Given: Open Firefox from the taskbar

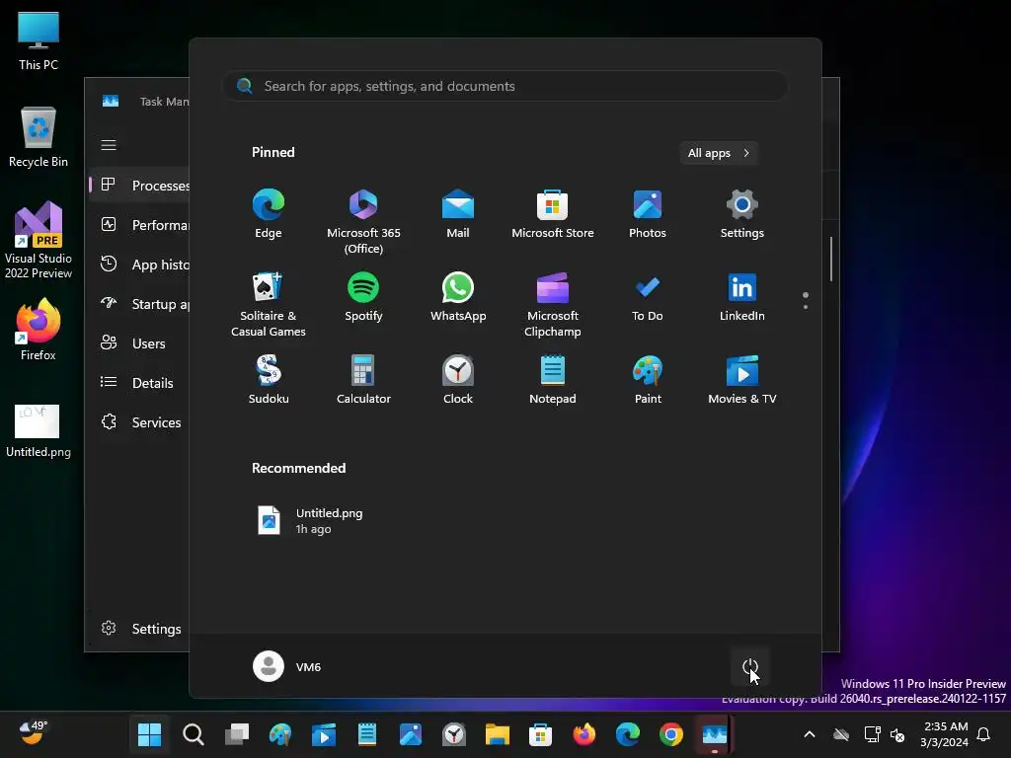Looking at the screenshot, I should point(584,734).
